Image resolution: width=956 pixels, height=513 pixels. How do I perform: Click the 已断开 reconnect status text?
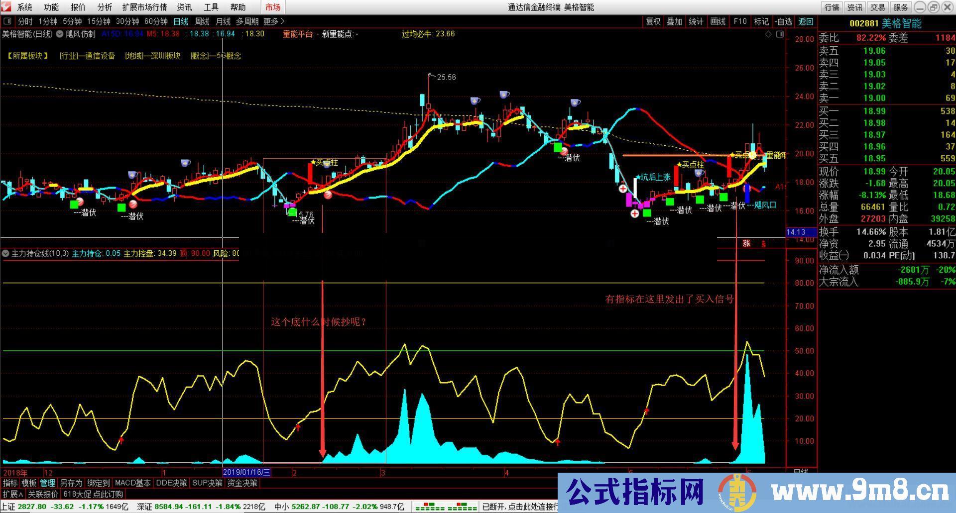click(519, 507)
